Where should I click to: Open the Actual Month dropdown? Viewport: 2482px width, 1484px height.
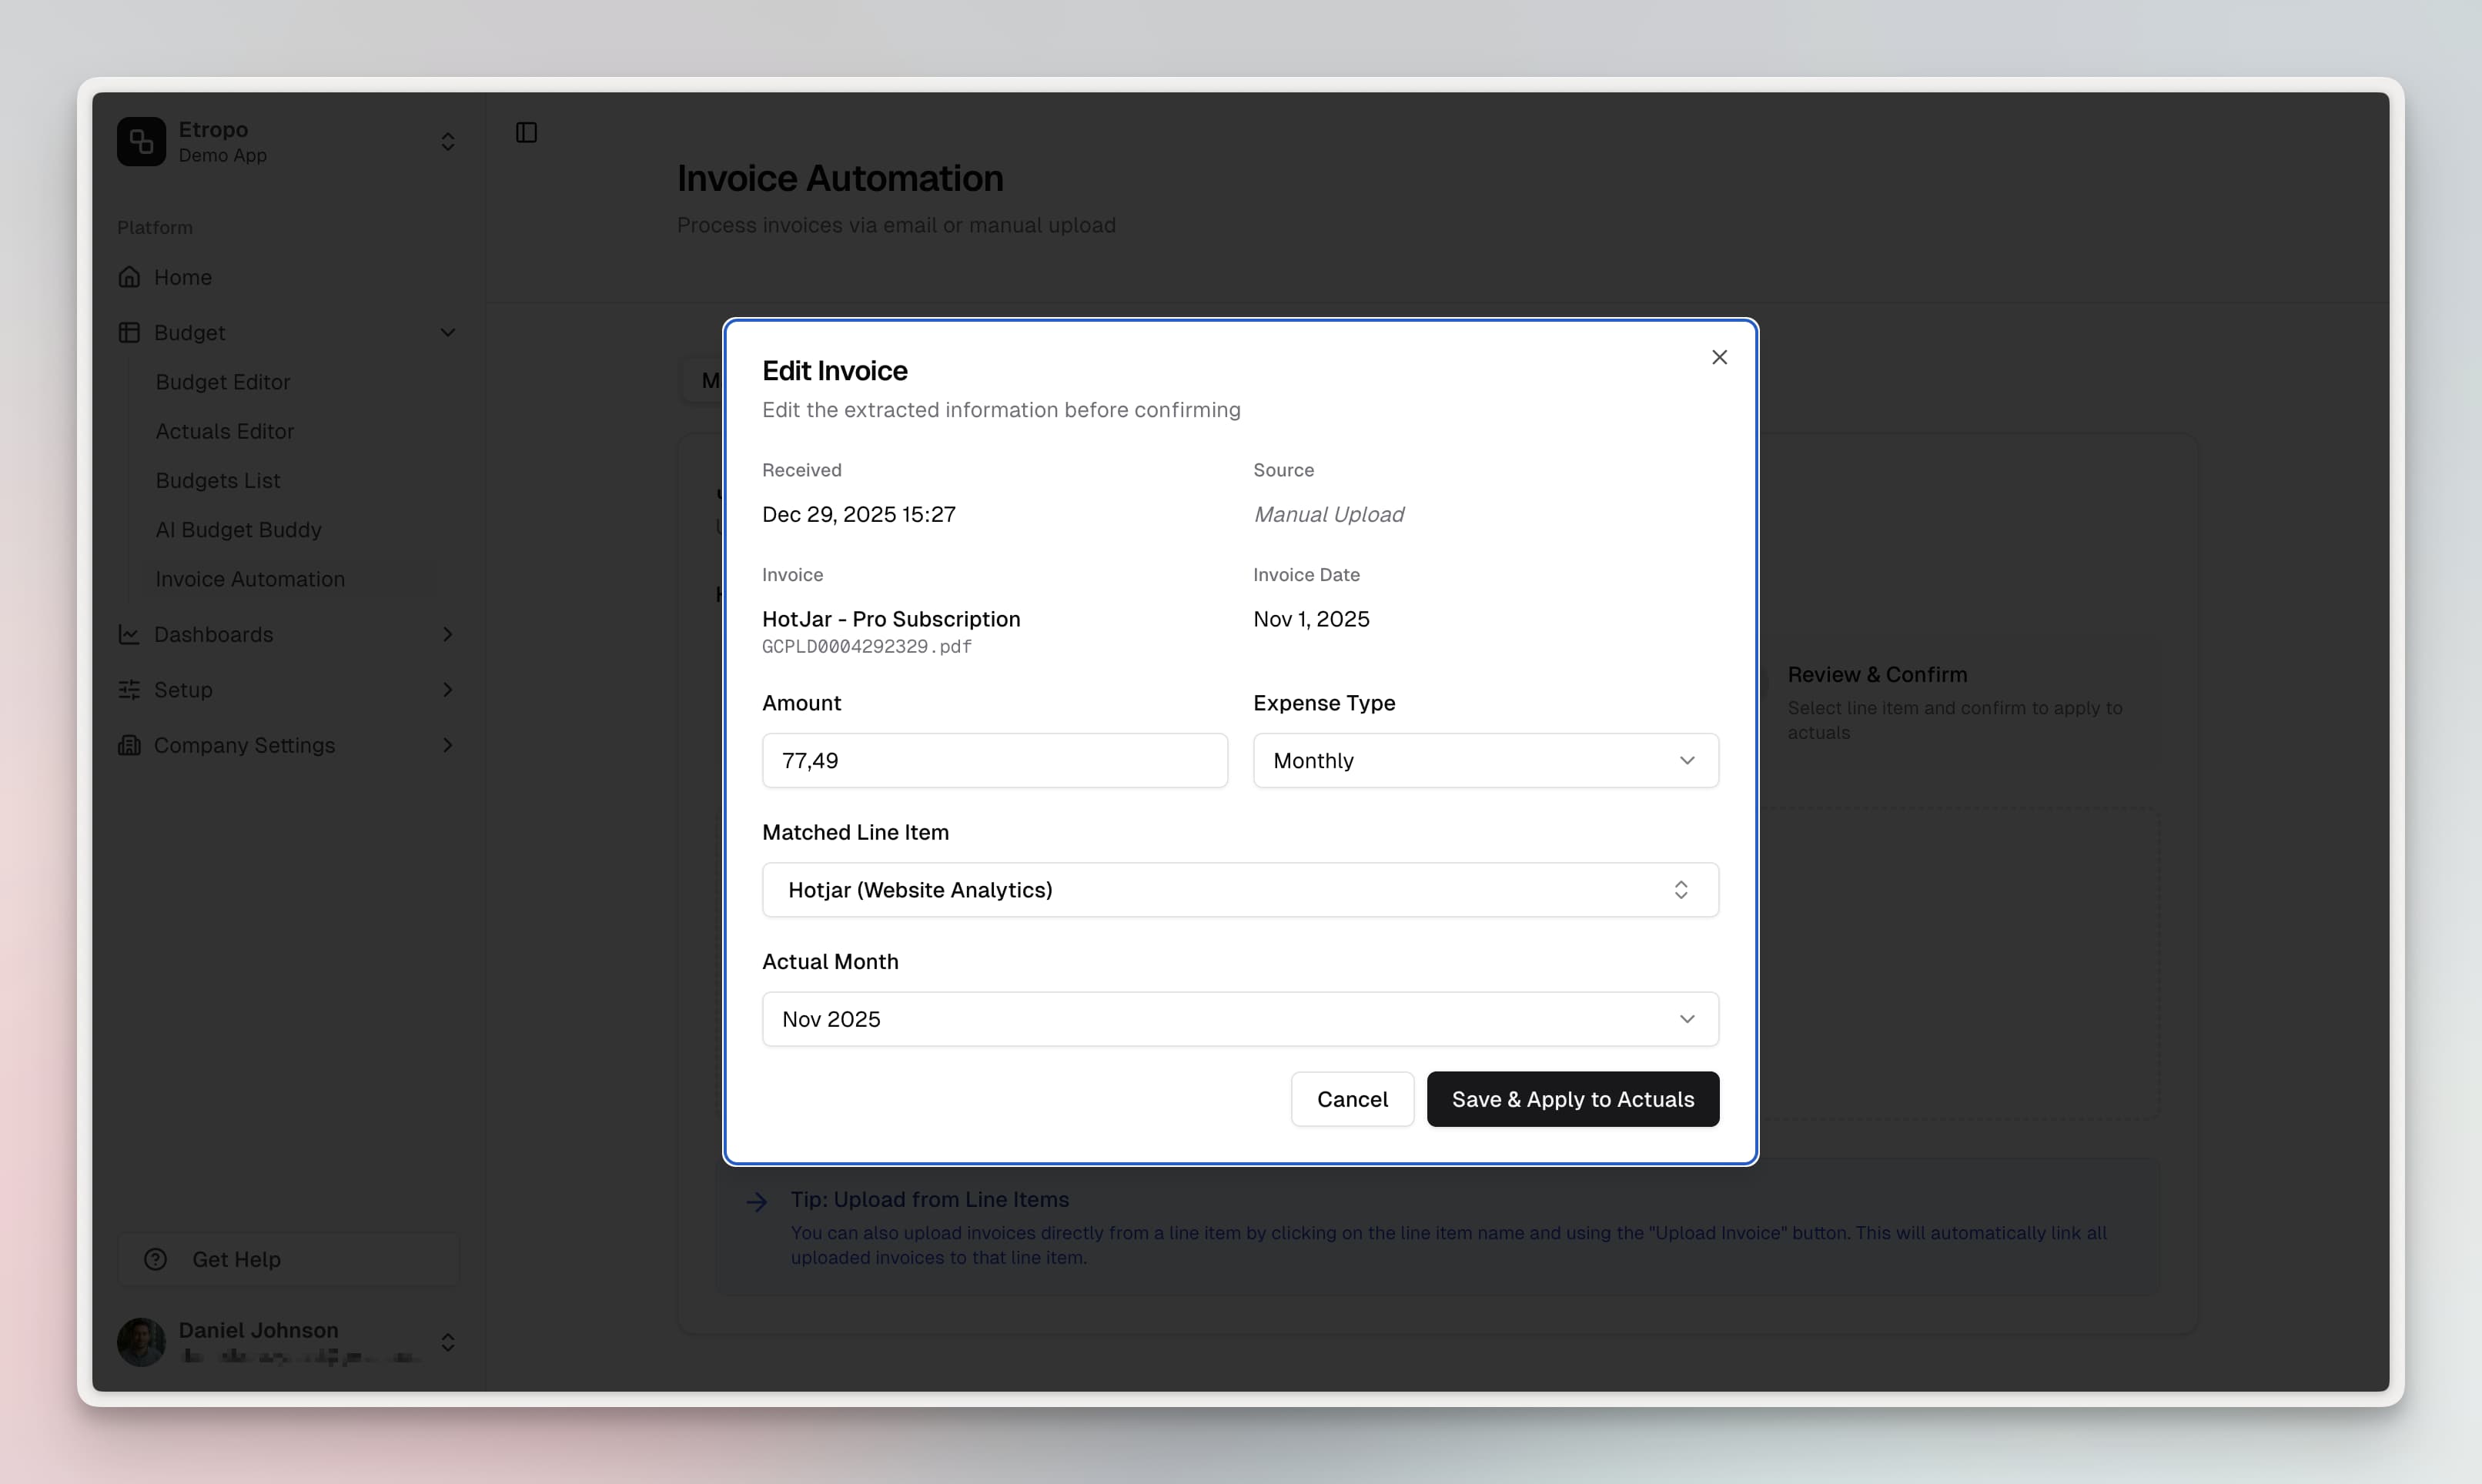1240,1018
